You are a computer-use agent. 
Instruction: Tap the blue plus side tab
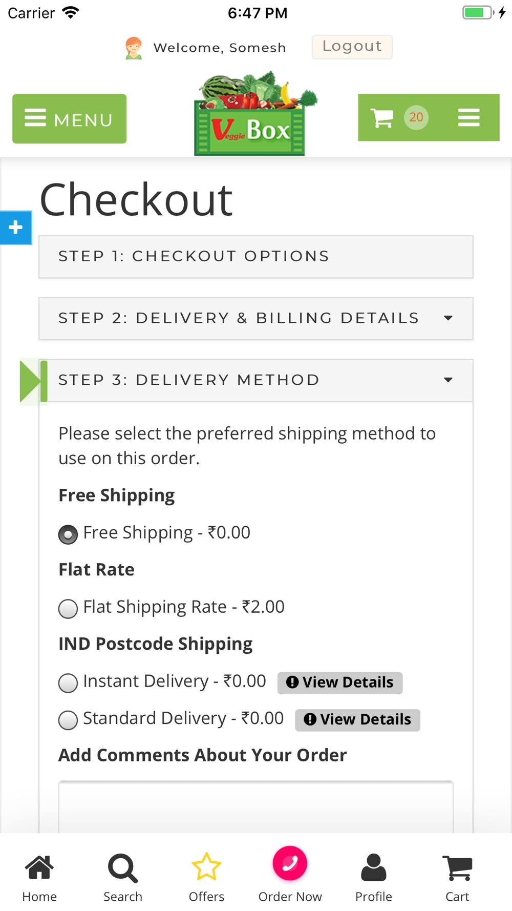pos(15,227)
